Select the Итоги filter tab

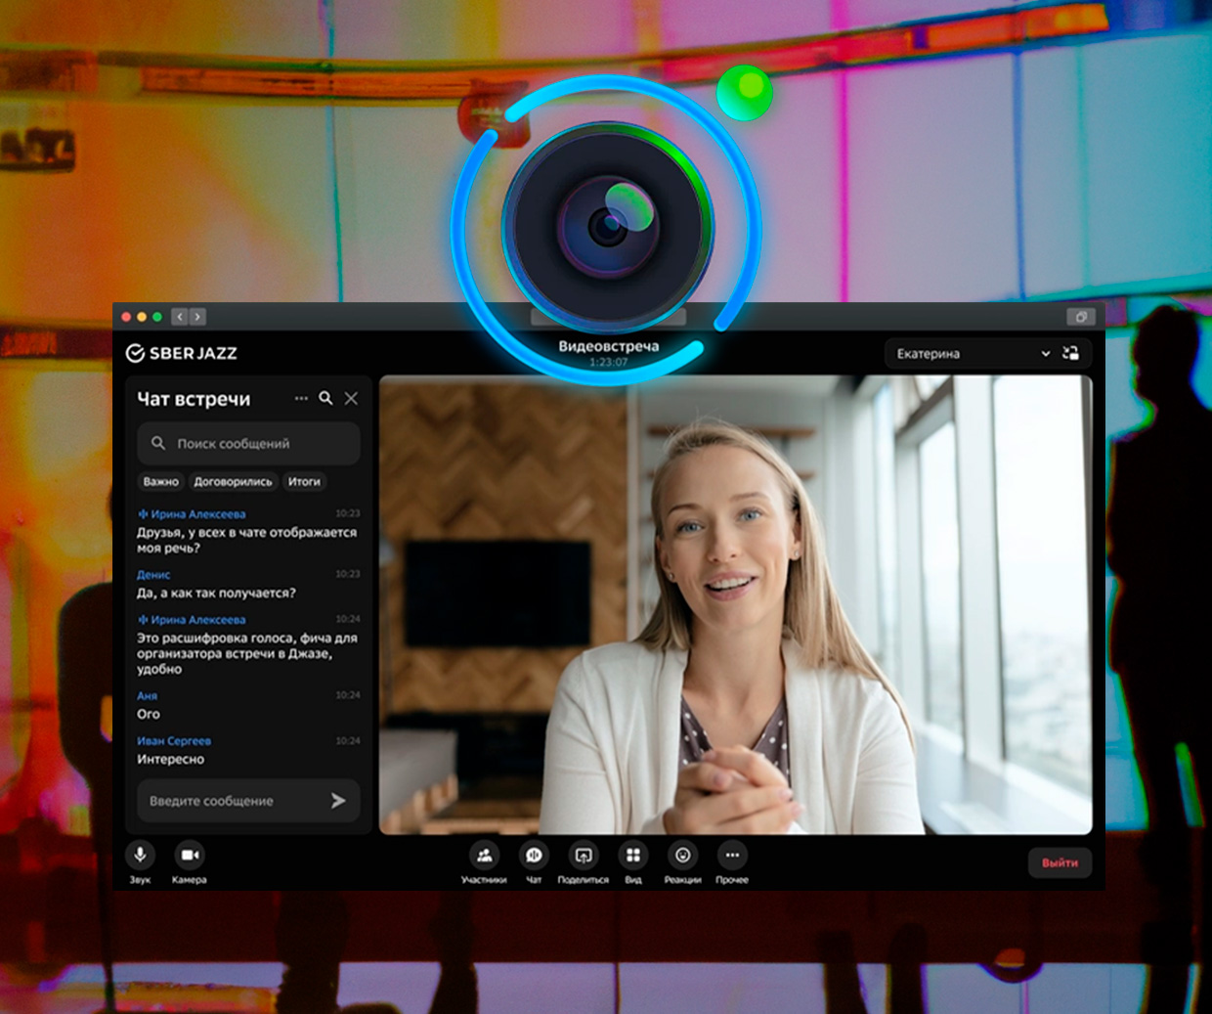click(x=304, y=482)
